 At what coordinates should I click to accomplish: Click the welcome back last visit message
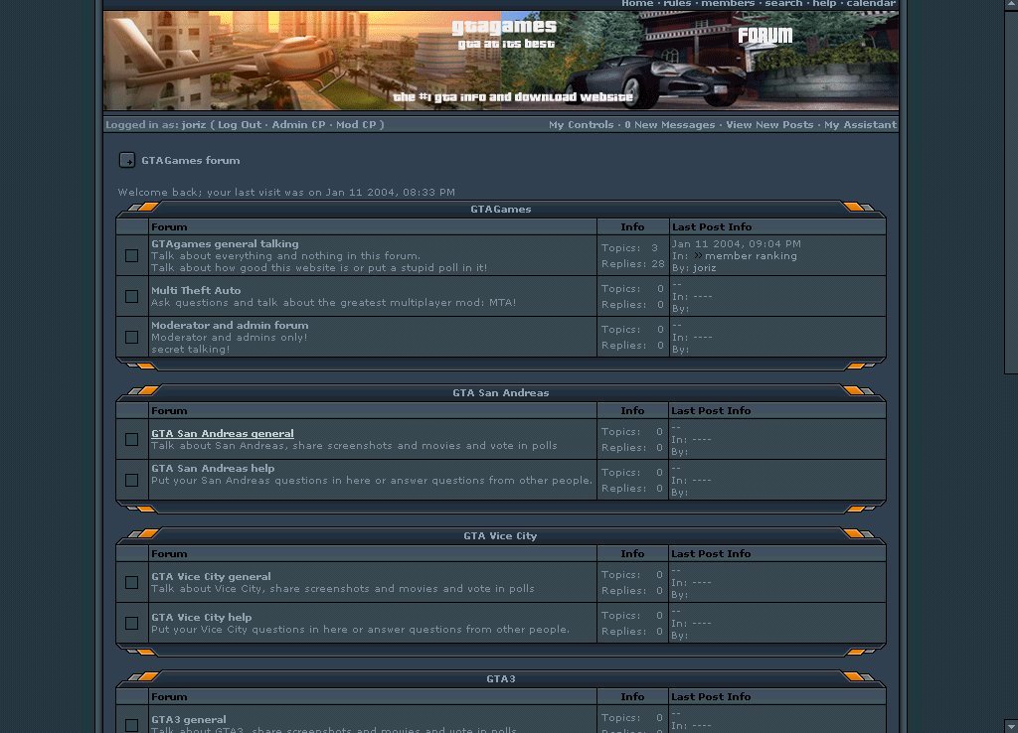point(286,192)
